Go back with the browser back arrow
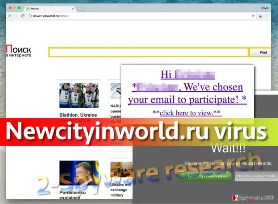Image resolution: width=278 pixels, height=204 pixels. (10, 16)
